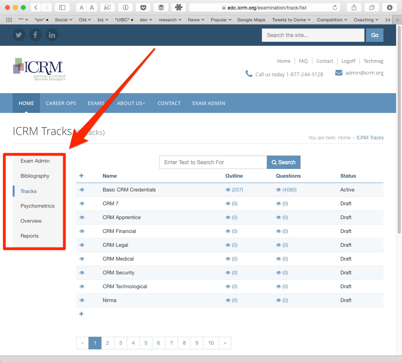Expand the dev bookmarks folder
Viewport: 402px width, 362px height.
(146, 20)
